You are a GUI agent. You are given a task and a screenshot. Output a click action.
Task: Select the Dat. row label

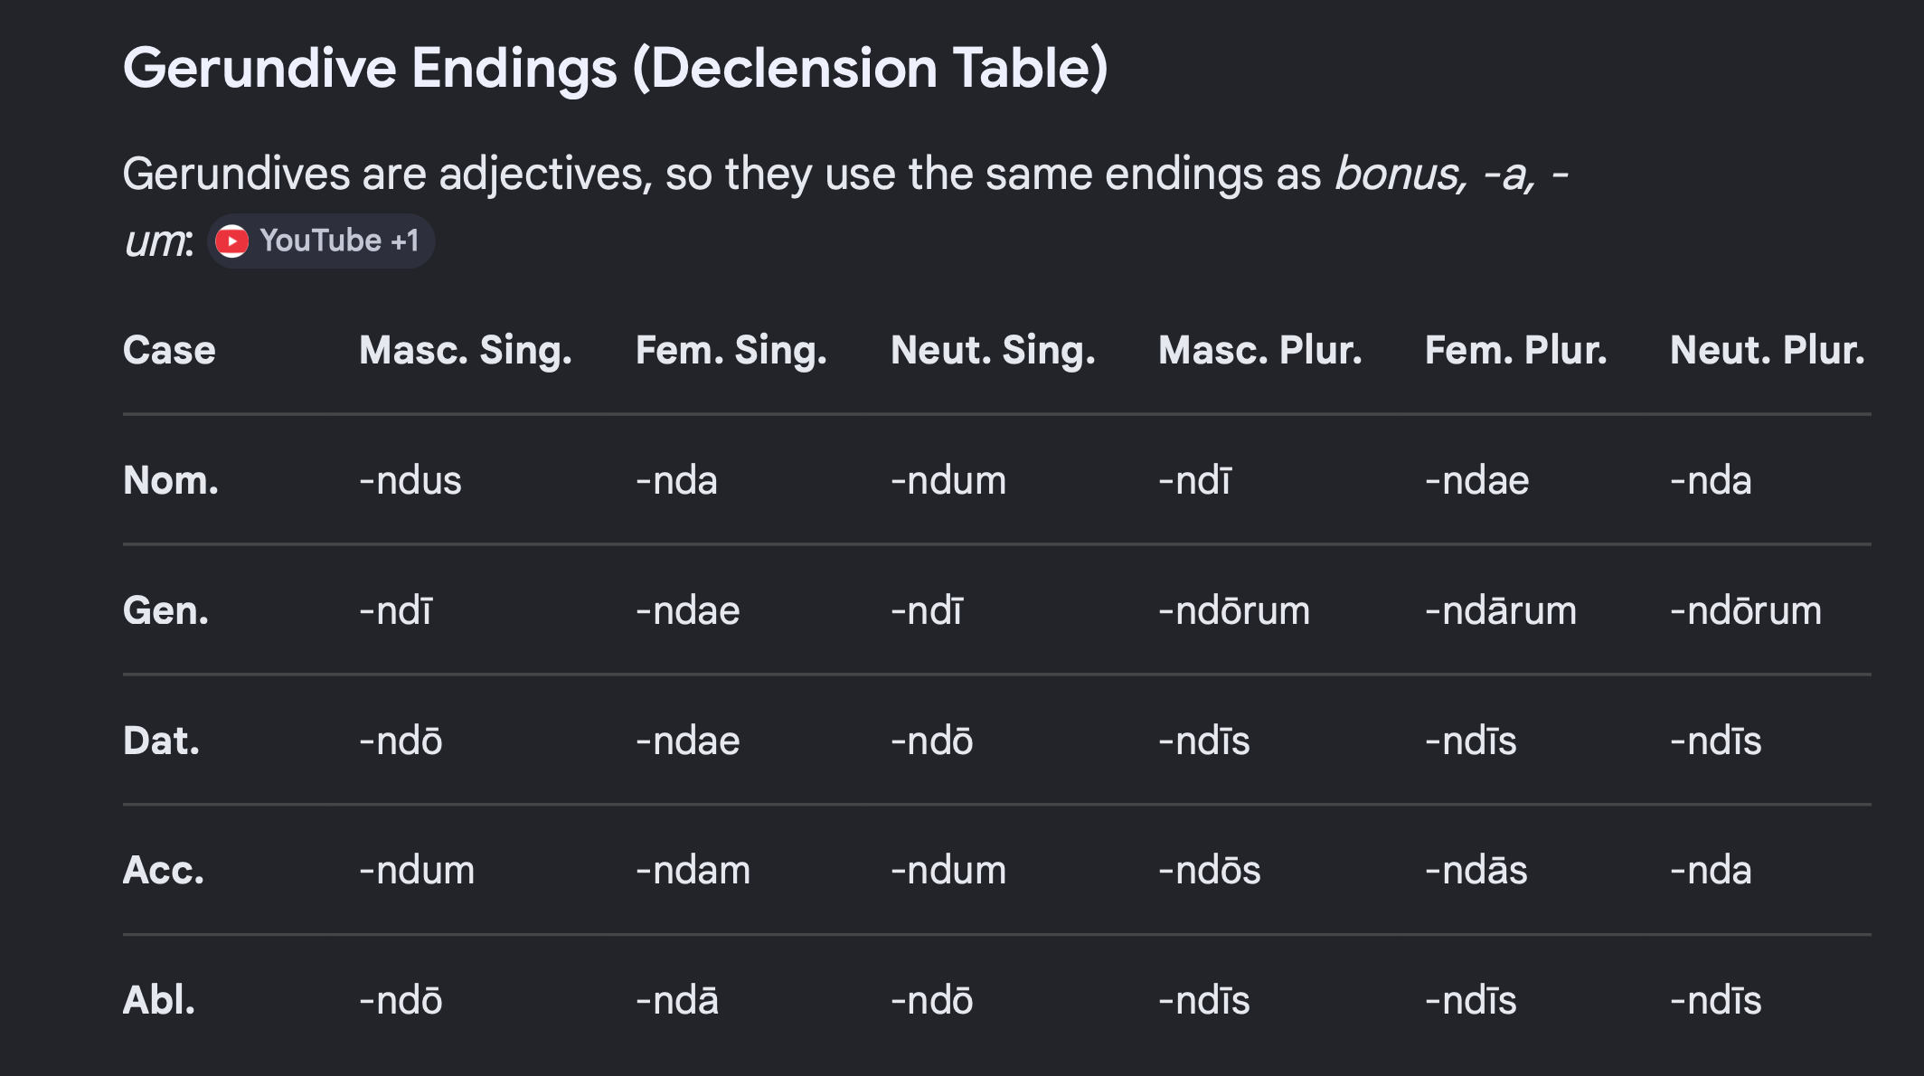click(161, 741)
